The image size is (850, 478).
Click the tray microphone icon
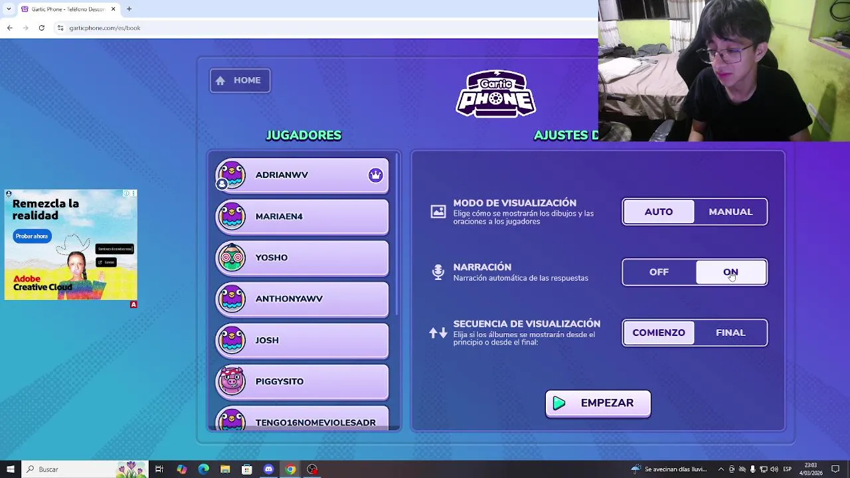click(x=753, y=469)
